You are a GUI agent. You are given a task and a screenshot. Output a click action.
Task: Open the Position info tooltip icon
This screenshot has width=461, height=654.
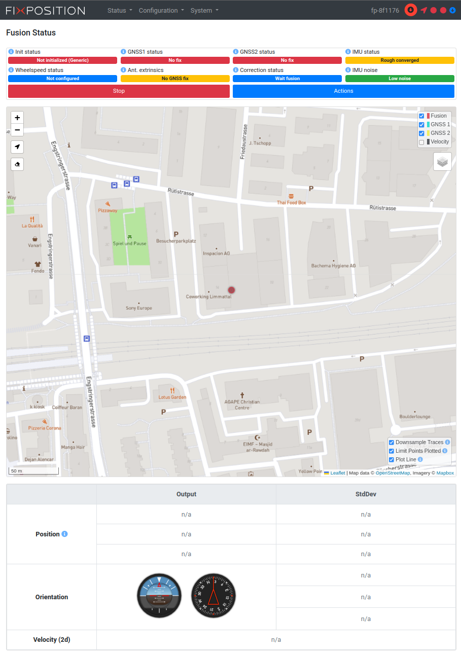[x=63, y=534]
